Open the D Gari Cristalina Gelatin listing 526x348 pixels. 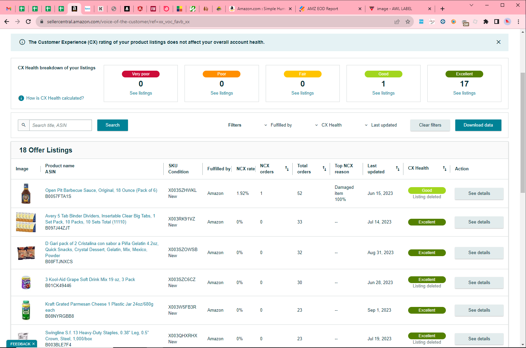(x=102, y=249)
